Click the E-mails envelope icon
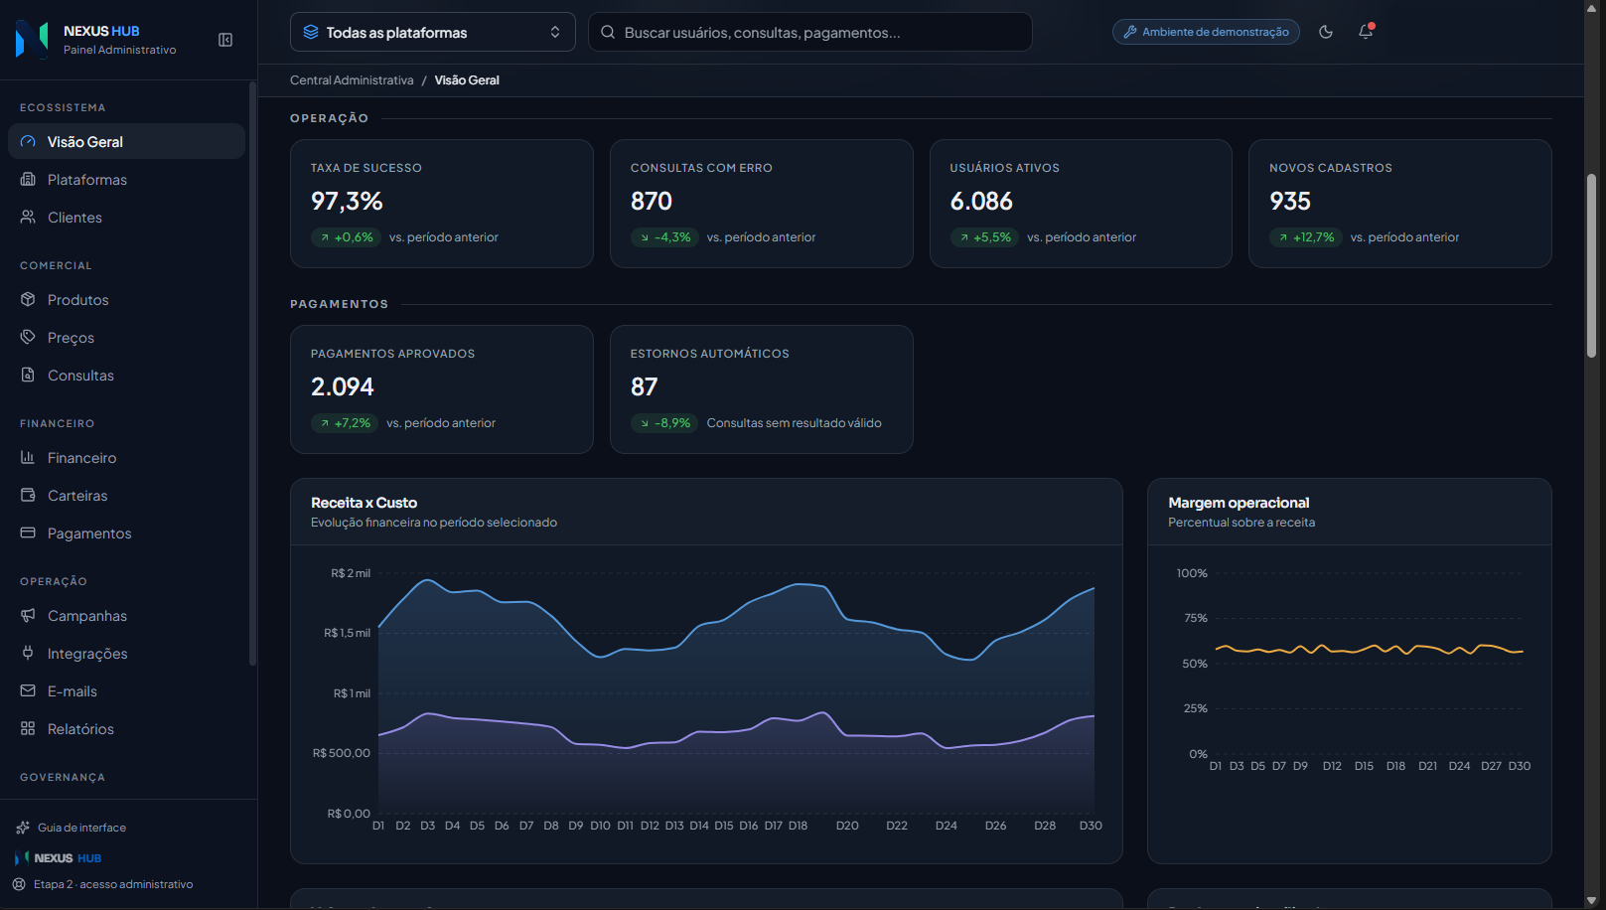 [28, 691]
